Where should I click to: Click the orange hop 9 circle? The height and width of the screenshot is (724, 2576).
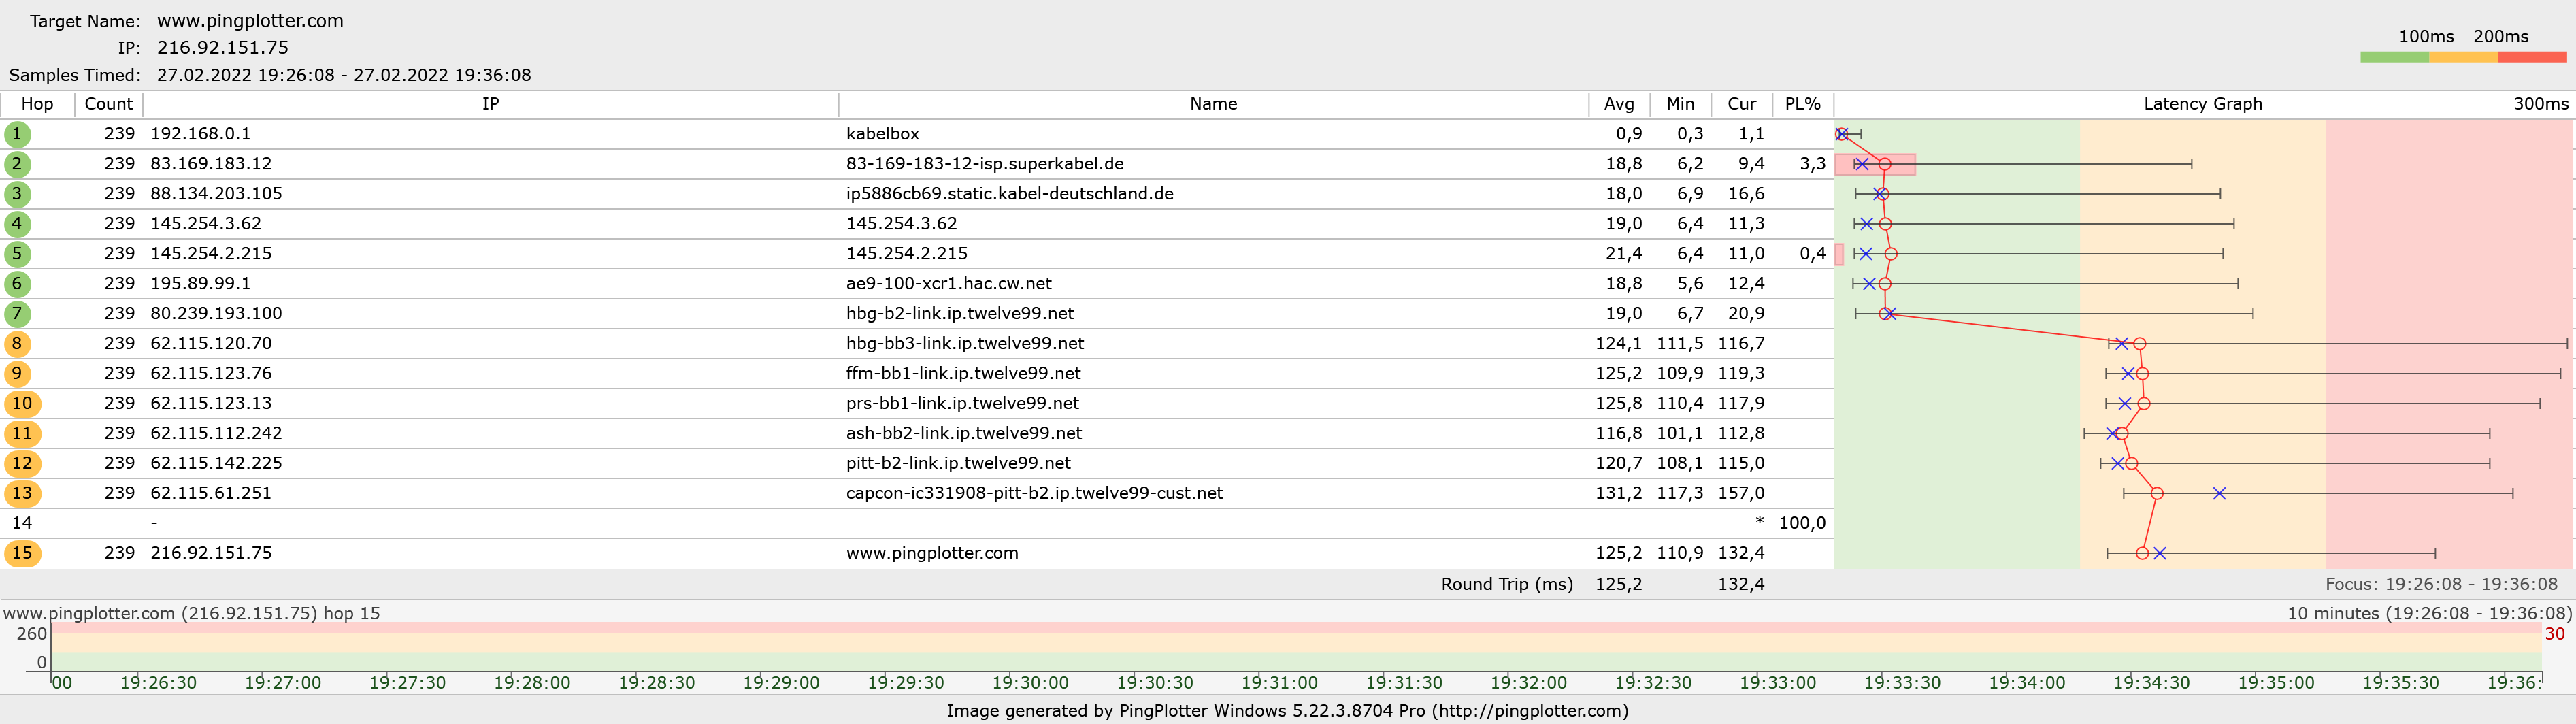tap(17, 374)
